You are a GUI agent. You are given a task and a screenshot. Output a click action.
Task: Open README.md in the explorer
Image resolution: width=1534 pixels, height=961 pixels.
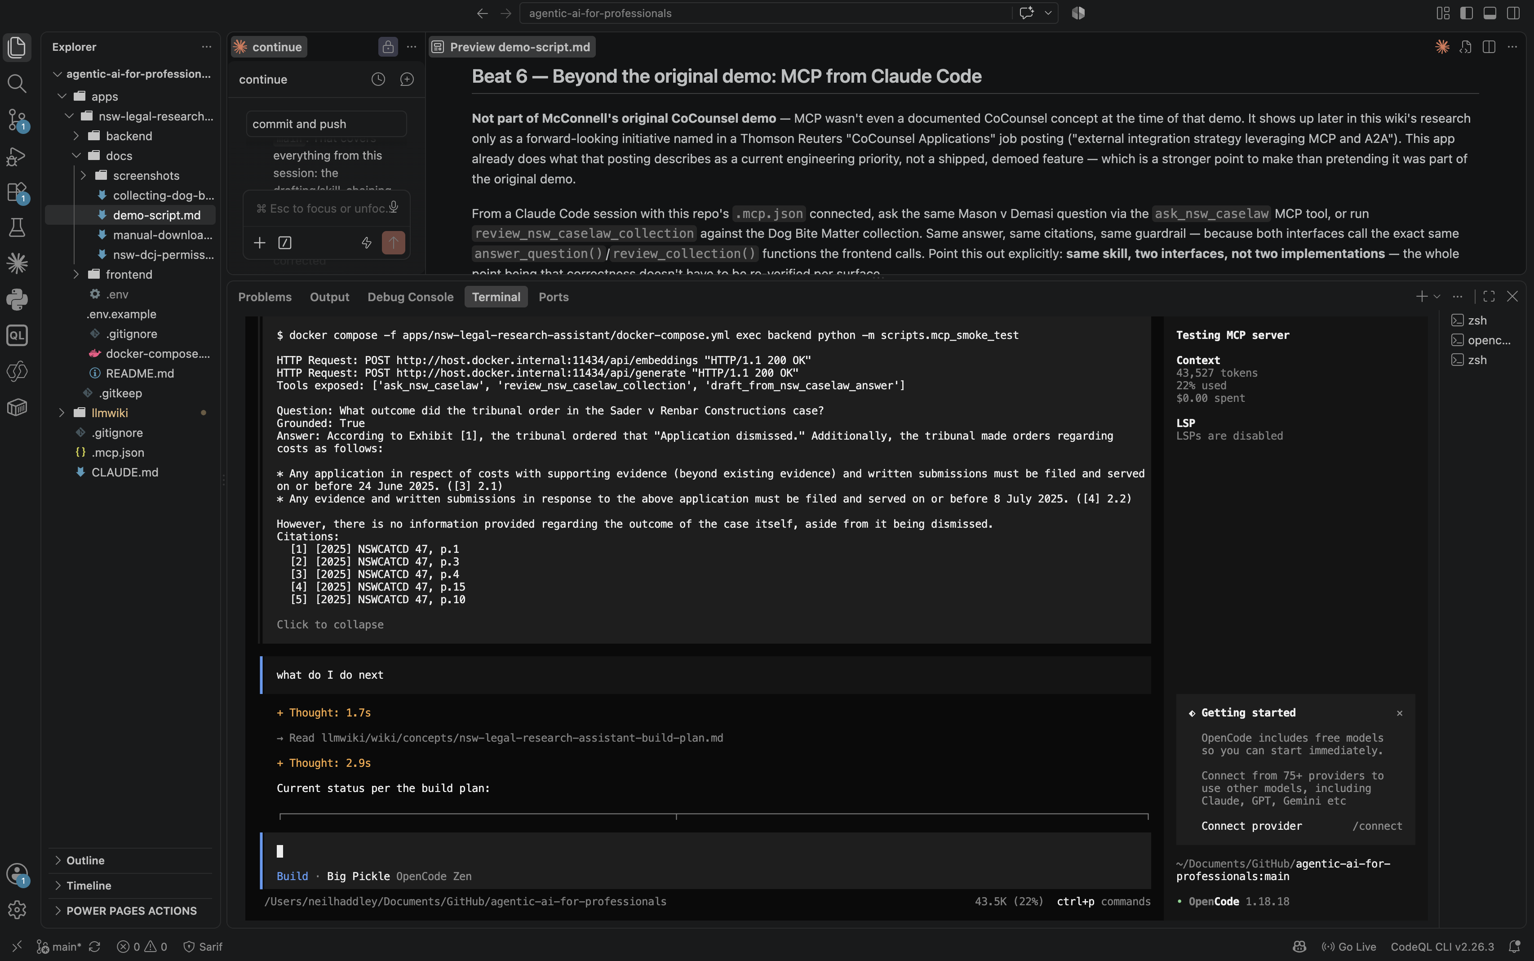pos(140,374)
